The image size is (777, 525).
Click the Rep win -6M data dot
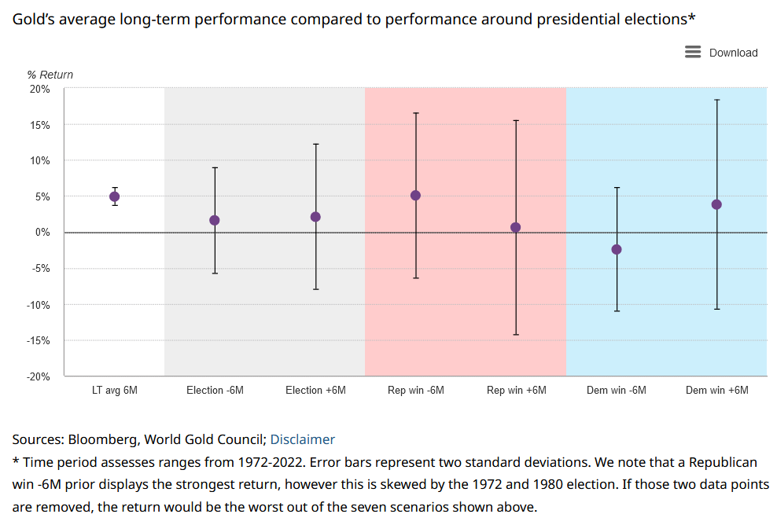tap(416, 195)
